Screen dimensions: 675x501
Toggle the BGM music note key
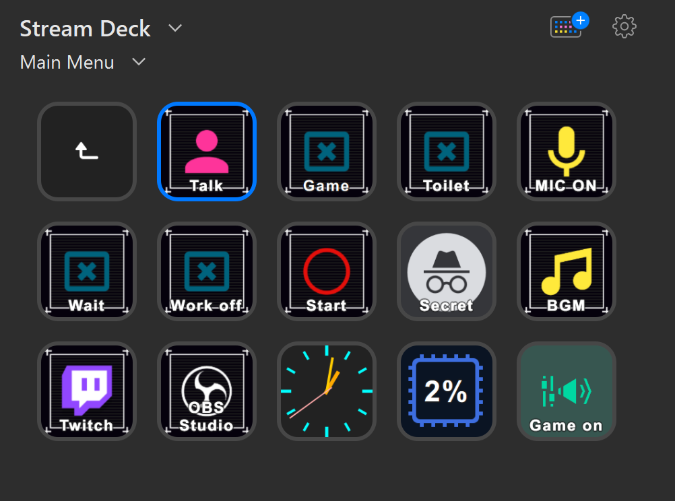tap(567, 271)
